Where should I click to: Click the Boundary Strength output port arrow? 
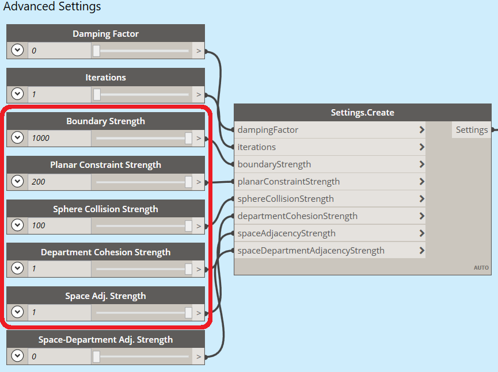199,138
